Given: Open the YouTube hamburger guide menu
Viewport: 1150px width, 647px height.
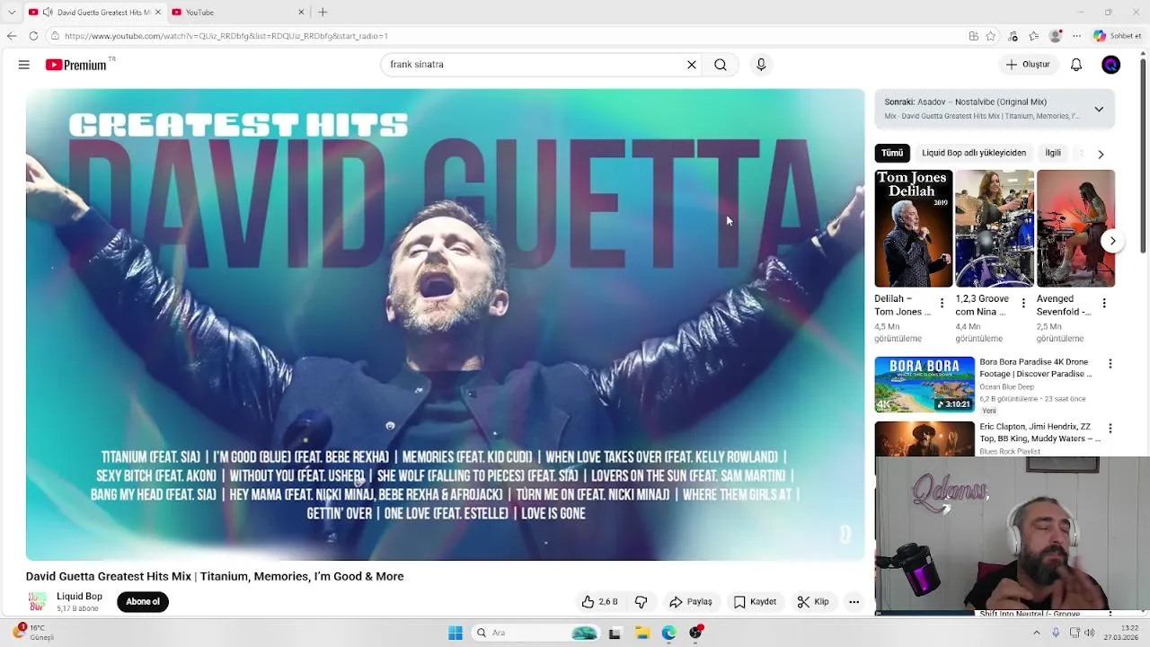Looking at the screenshot, I should click(x=24, y=65).
